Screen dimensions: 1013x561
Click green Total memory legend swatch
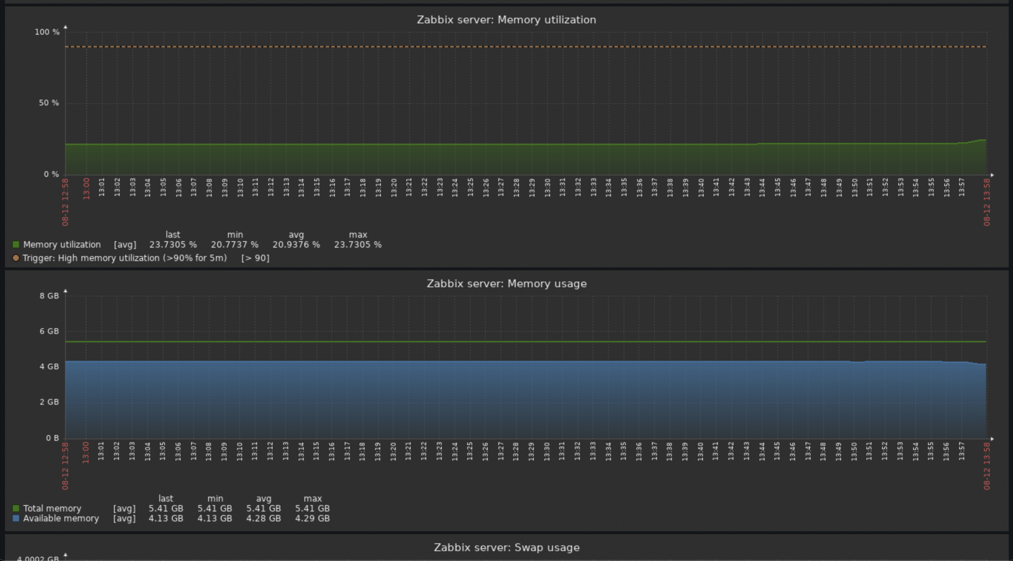tap(16, 508)
